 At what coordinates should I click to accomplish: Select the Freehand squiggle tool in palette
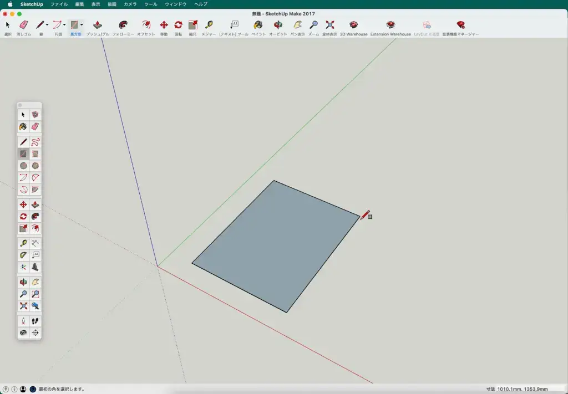point(35,142)
